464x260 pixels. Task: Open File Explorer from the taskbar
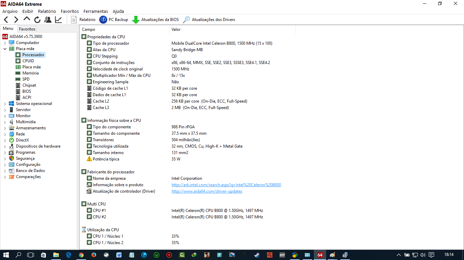click(56, 255)
